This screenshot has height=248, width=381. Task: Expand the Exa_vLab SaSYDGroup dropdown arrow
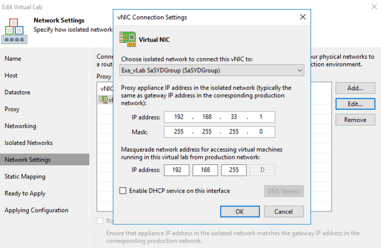(x=299, y=70)
